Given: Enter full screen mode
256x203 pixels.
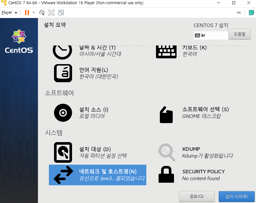Looking at the screenshot, I should click(51, 13).
